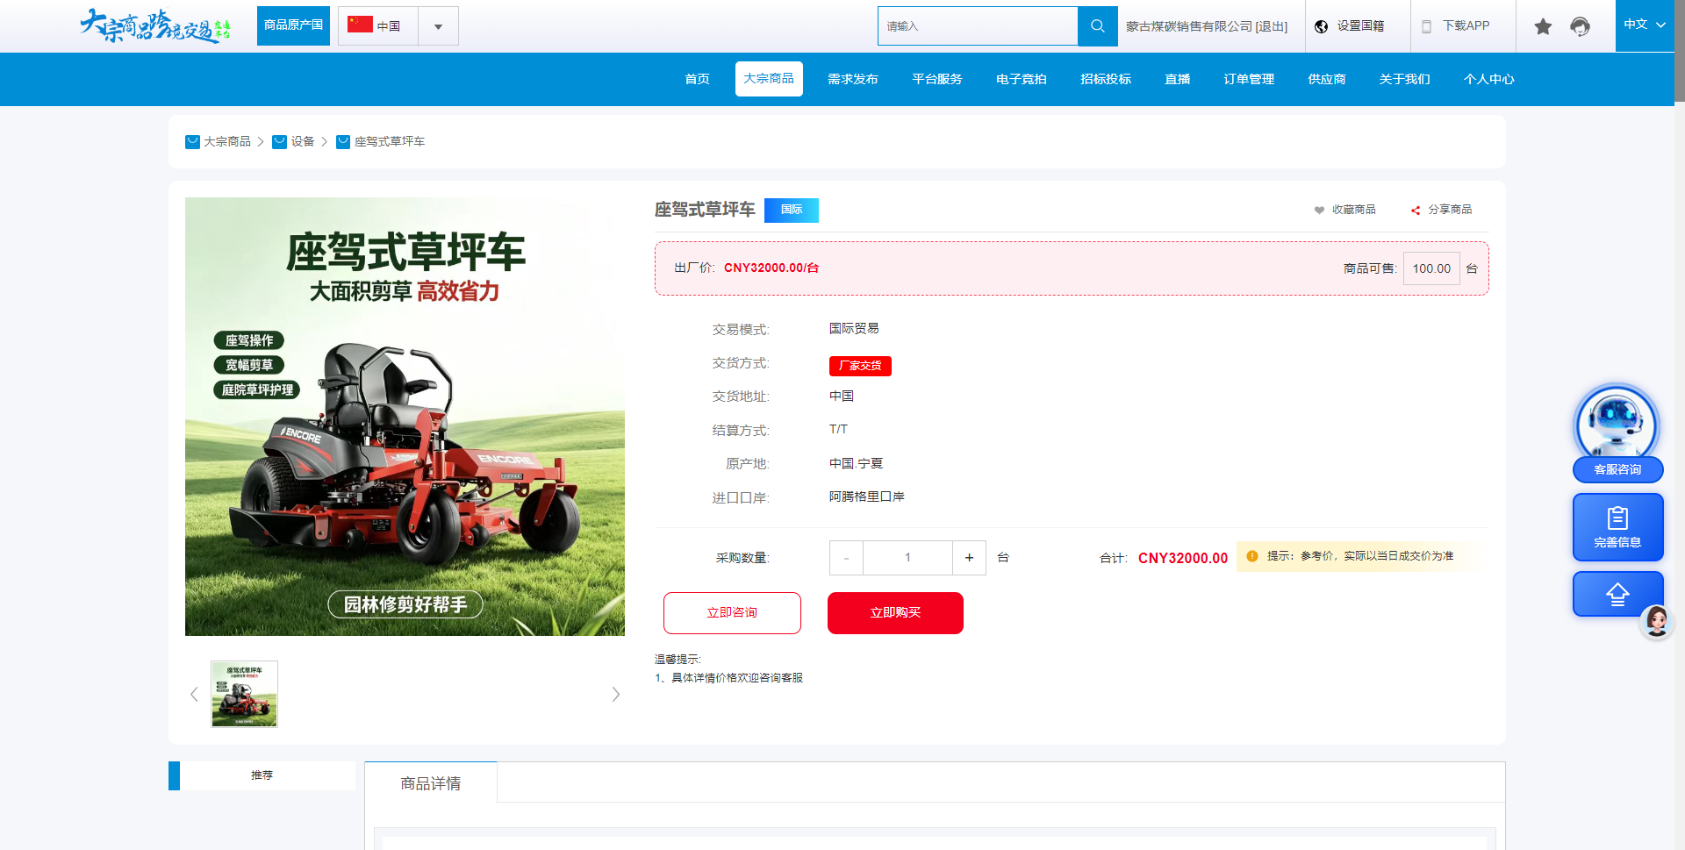This screenshot has width=1685, height=850.
Task: Click the site logo at top left
Action: coord(155,26)
